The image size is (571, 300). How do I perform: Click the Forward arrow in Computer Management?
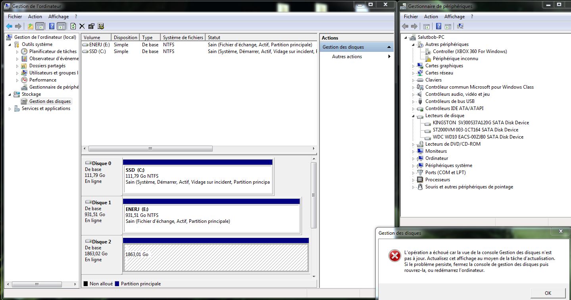point(18,26)
